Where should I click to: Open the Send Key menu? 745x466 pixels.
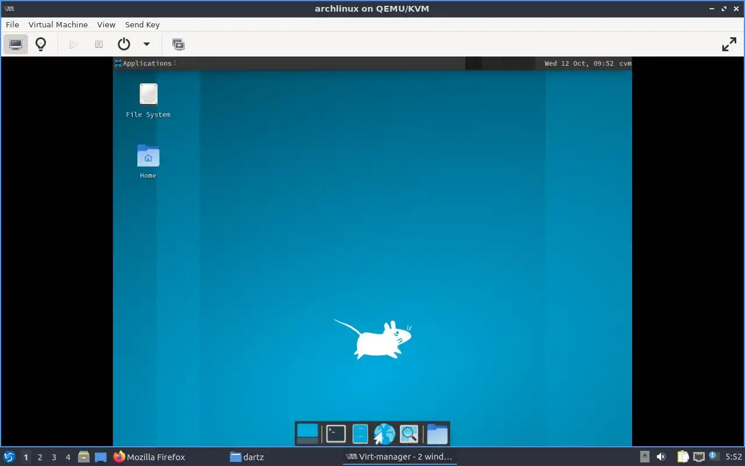click(x=142, y=24)
